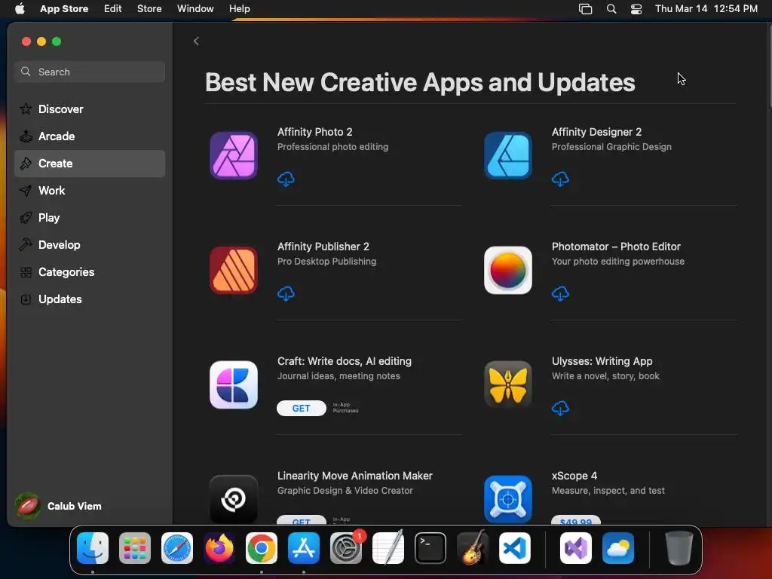Open Finder from the Dock

pyautogui.click(x=93, y=548)
